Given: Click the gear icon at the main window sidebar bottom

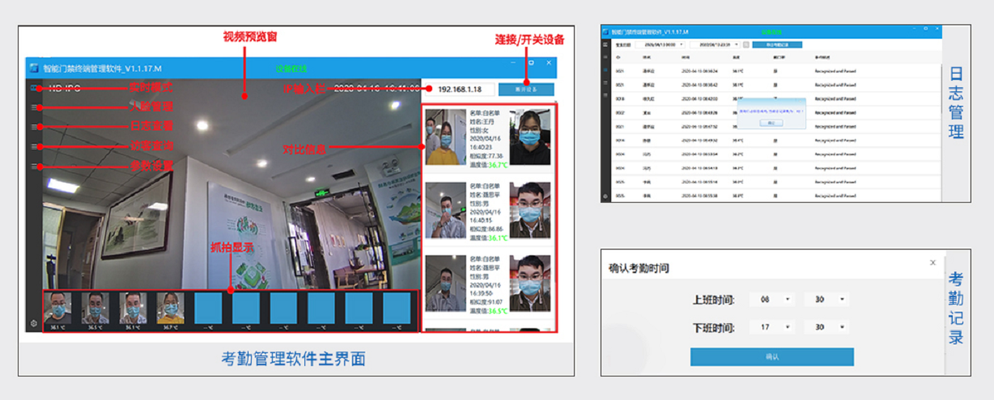Looking at the screenshot, I should pyautogui.click(x=34, y=323).
